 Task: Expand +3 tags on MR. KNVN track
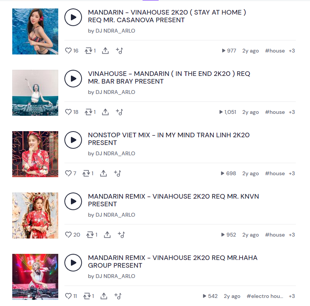point(292,235)
